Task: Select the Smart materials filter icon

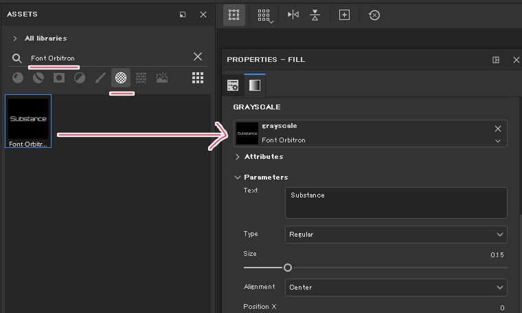Action: pos(38,78)
